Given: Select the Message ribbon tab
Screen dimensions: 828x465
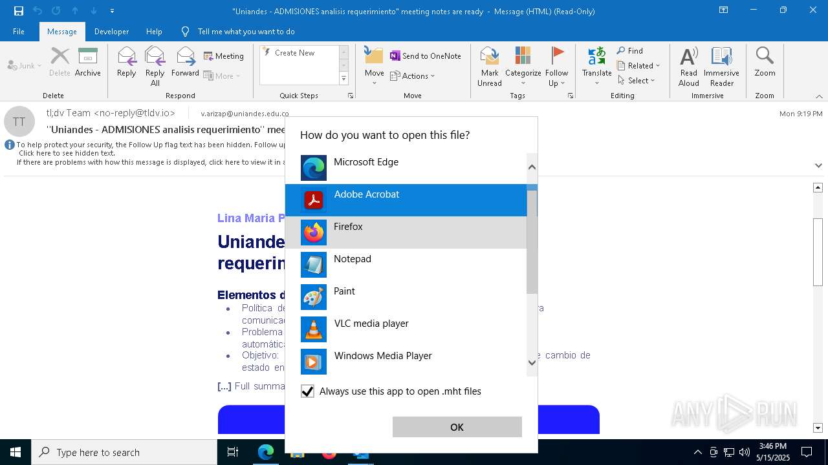Looking at the screenshot, I should click(x=61, y=31).
